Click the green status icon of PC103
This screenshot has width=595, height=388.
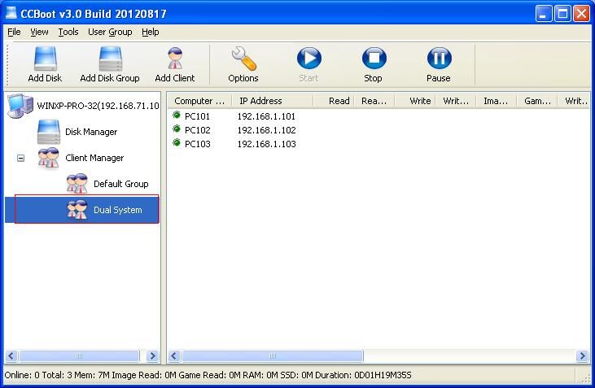[x=177, y=142]
